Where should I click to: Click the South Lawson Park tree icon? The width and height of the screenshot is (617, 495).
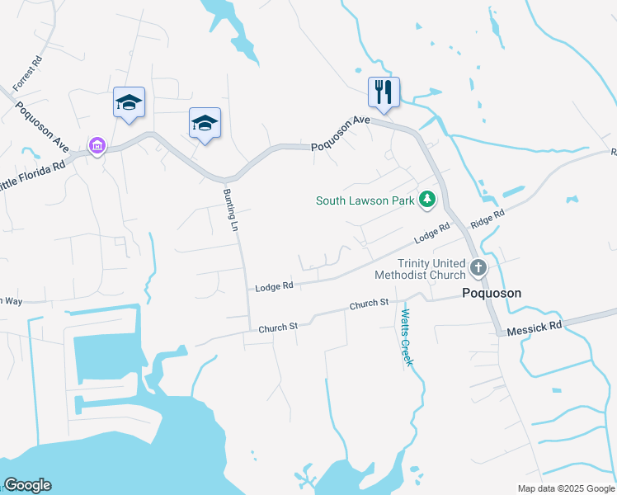point(427,200)
